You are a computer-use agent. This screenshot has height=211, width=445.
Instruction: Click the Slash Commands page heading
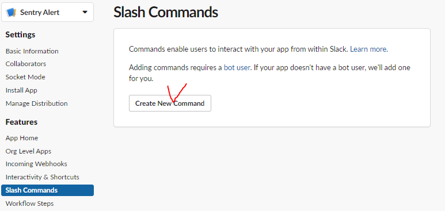166,13
